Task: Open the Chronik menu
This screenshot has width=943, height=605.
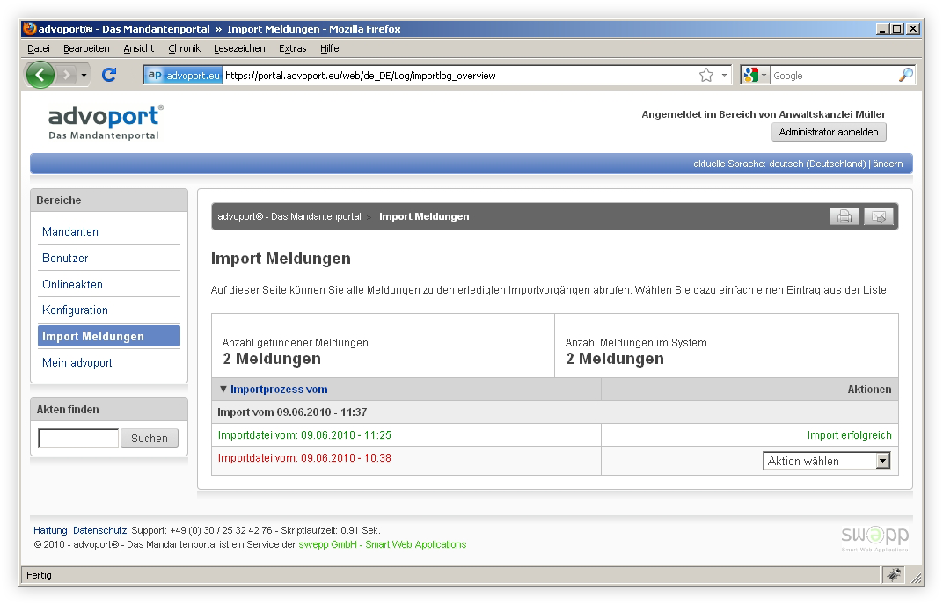Action: (184, 48)
